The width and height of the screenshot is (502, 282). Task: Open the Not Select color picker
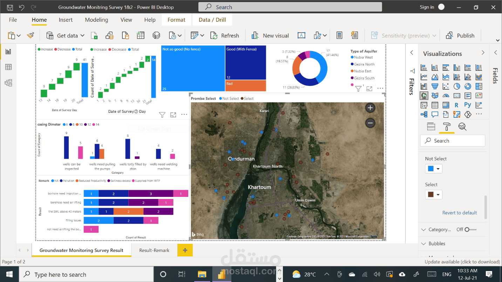pos(434,168)
